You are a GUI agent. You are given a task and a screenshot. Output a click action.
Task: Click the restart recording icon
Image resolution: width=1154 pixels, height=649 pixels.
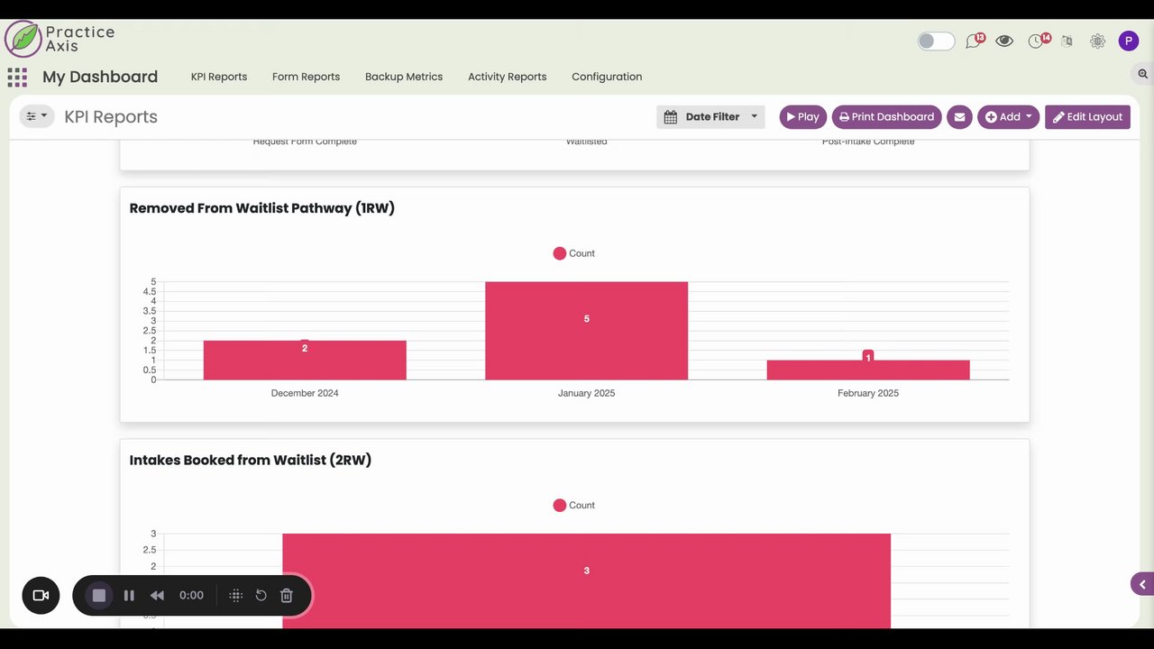click(261, 595)
